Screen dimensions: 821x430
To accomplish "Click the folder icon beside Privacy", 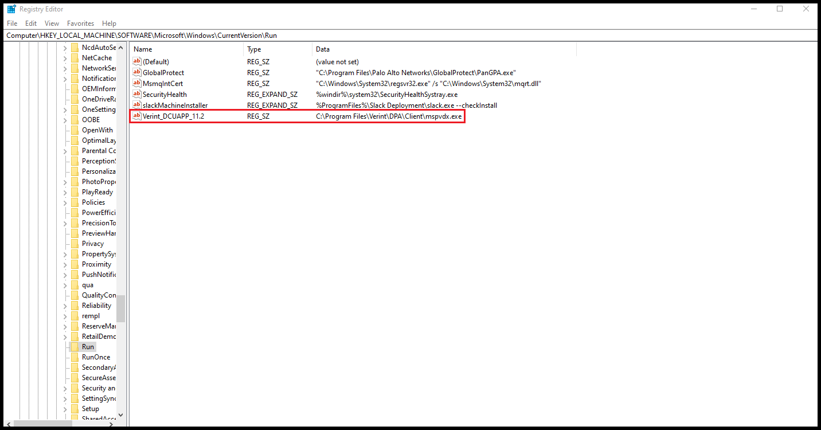I will pos(75,244).
